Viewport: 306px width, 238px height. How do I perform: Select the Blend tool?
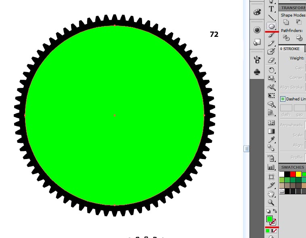(271, 148)
